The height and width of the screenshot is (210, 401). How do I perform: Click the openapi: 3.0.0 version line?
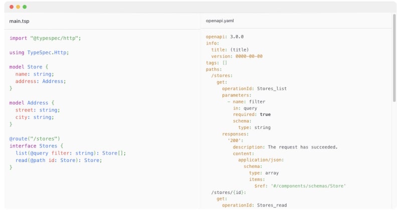click(x=225, y=36)
